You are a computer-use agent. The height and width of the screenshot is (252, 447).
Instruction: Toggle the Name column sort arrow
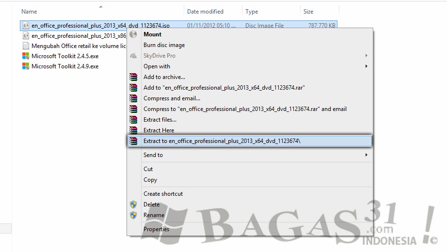101,7
